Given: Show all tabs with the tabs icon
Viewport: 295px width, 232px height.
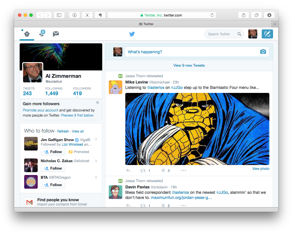Looking at the screenshot, I should click(257, 15).
